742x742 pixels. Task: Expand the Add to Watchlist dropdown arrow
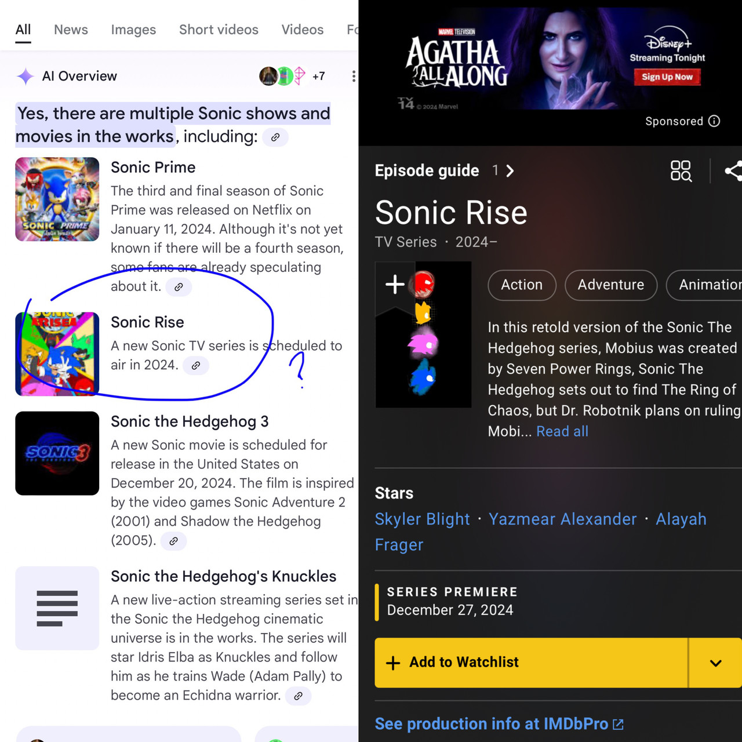click(x=716, y=663)
